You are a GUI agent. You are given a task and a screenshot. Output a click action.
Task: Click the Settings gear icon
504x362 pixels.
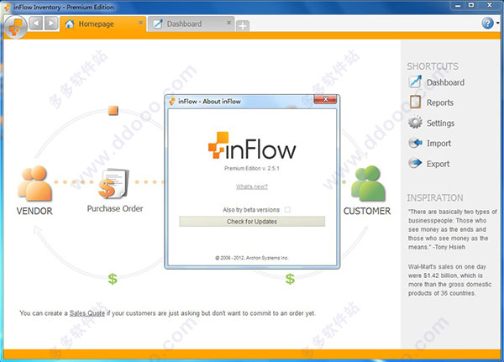click(415, 122)
